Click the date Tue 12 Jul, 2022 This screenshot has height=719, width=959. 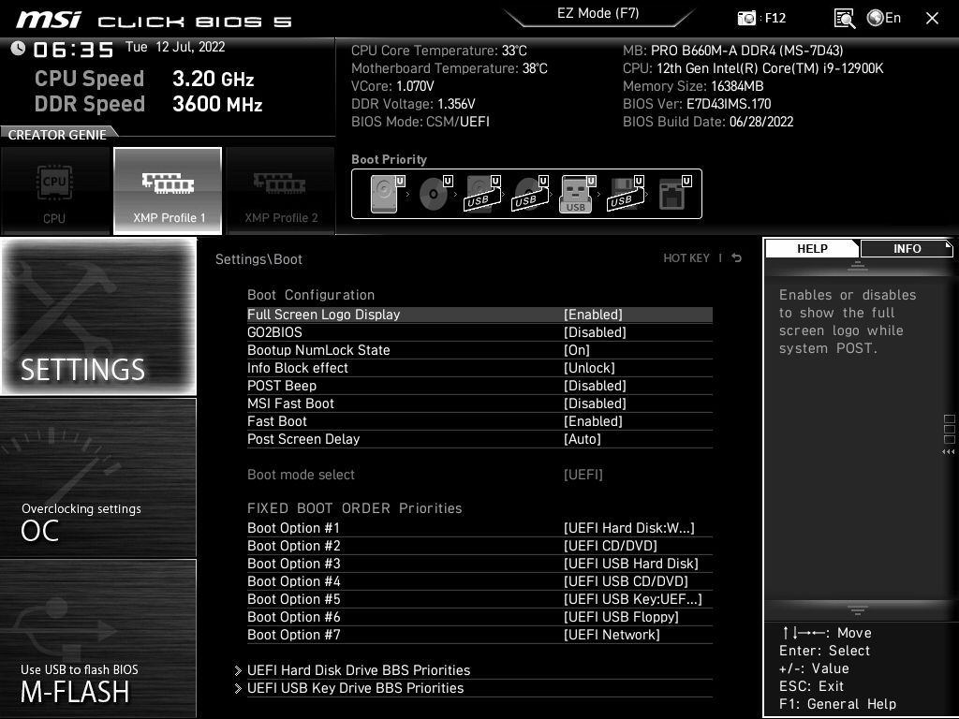(175, 47)
